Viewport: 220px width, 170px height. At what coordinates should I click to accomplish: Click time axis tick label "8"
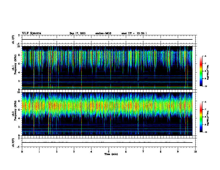(x=161, y=152)
